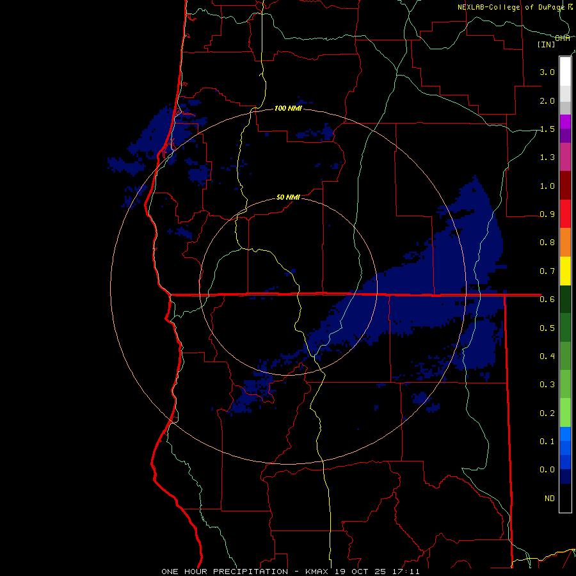
Task: Click the 0.4 legend value
Action: coord(547,356)
